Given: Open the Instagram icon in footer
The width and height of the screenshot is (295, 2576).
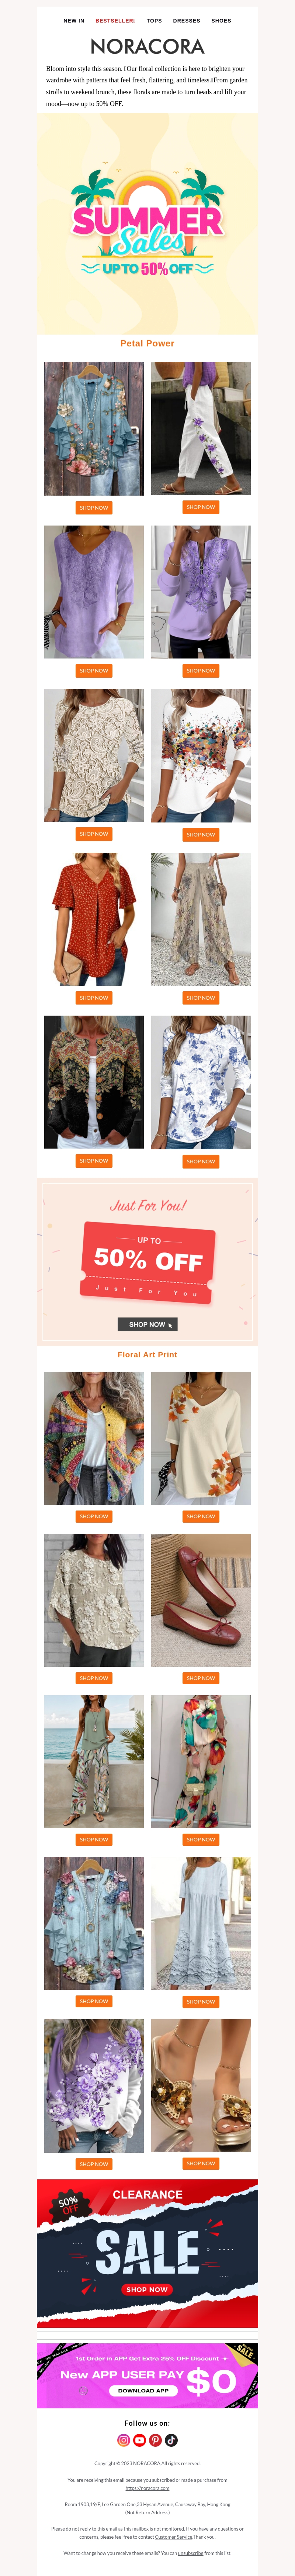Looking at the screenshot, I should (x=124, y=2440).
